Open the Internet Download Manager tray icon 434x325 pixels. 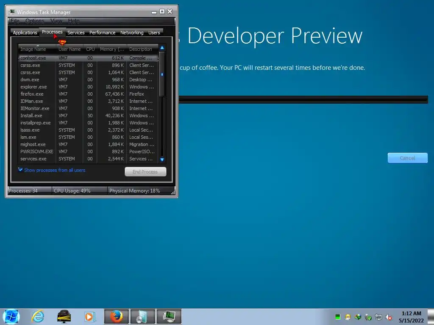[x=358, y=317]
